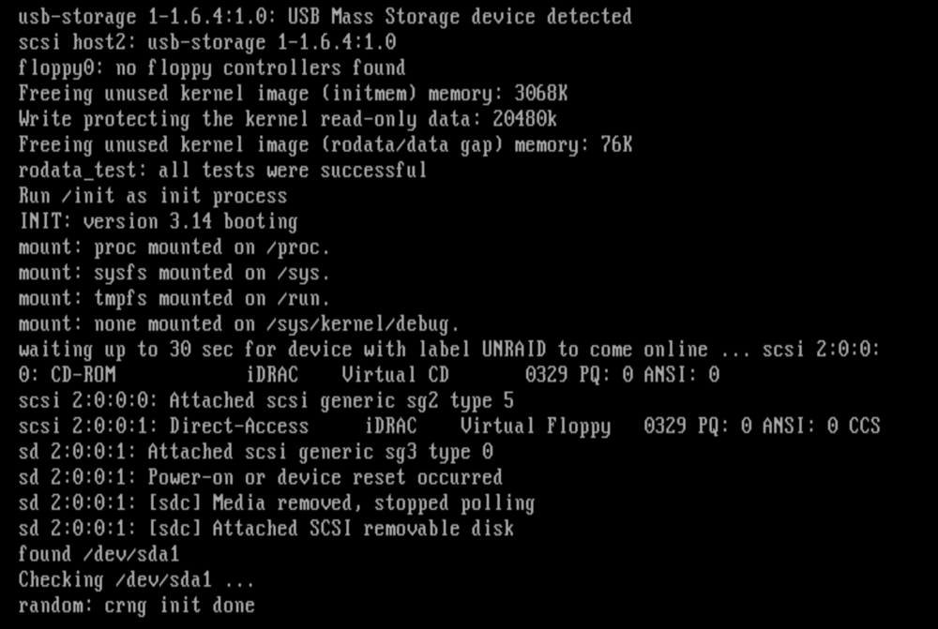Click the 'Run /init as init process' line
Viewport: 938px width, 629px height.
coord(153,197)
